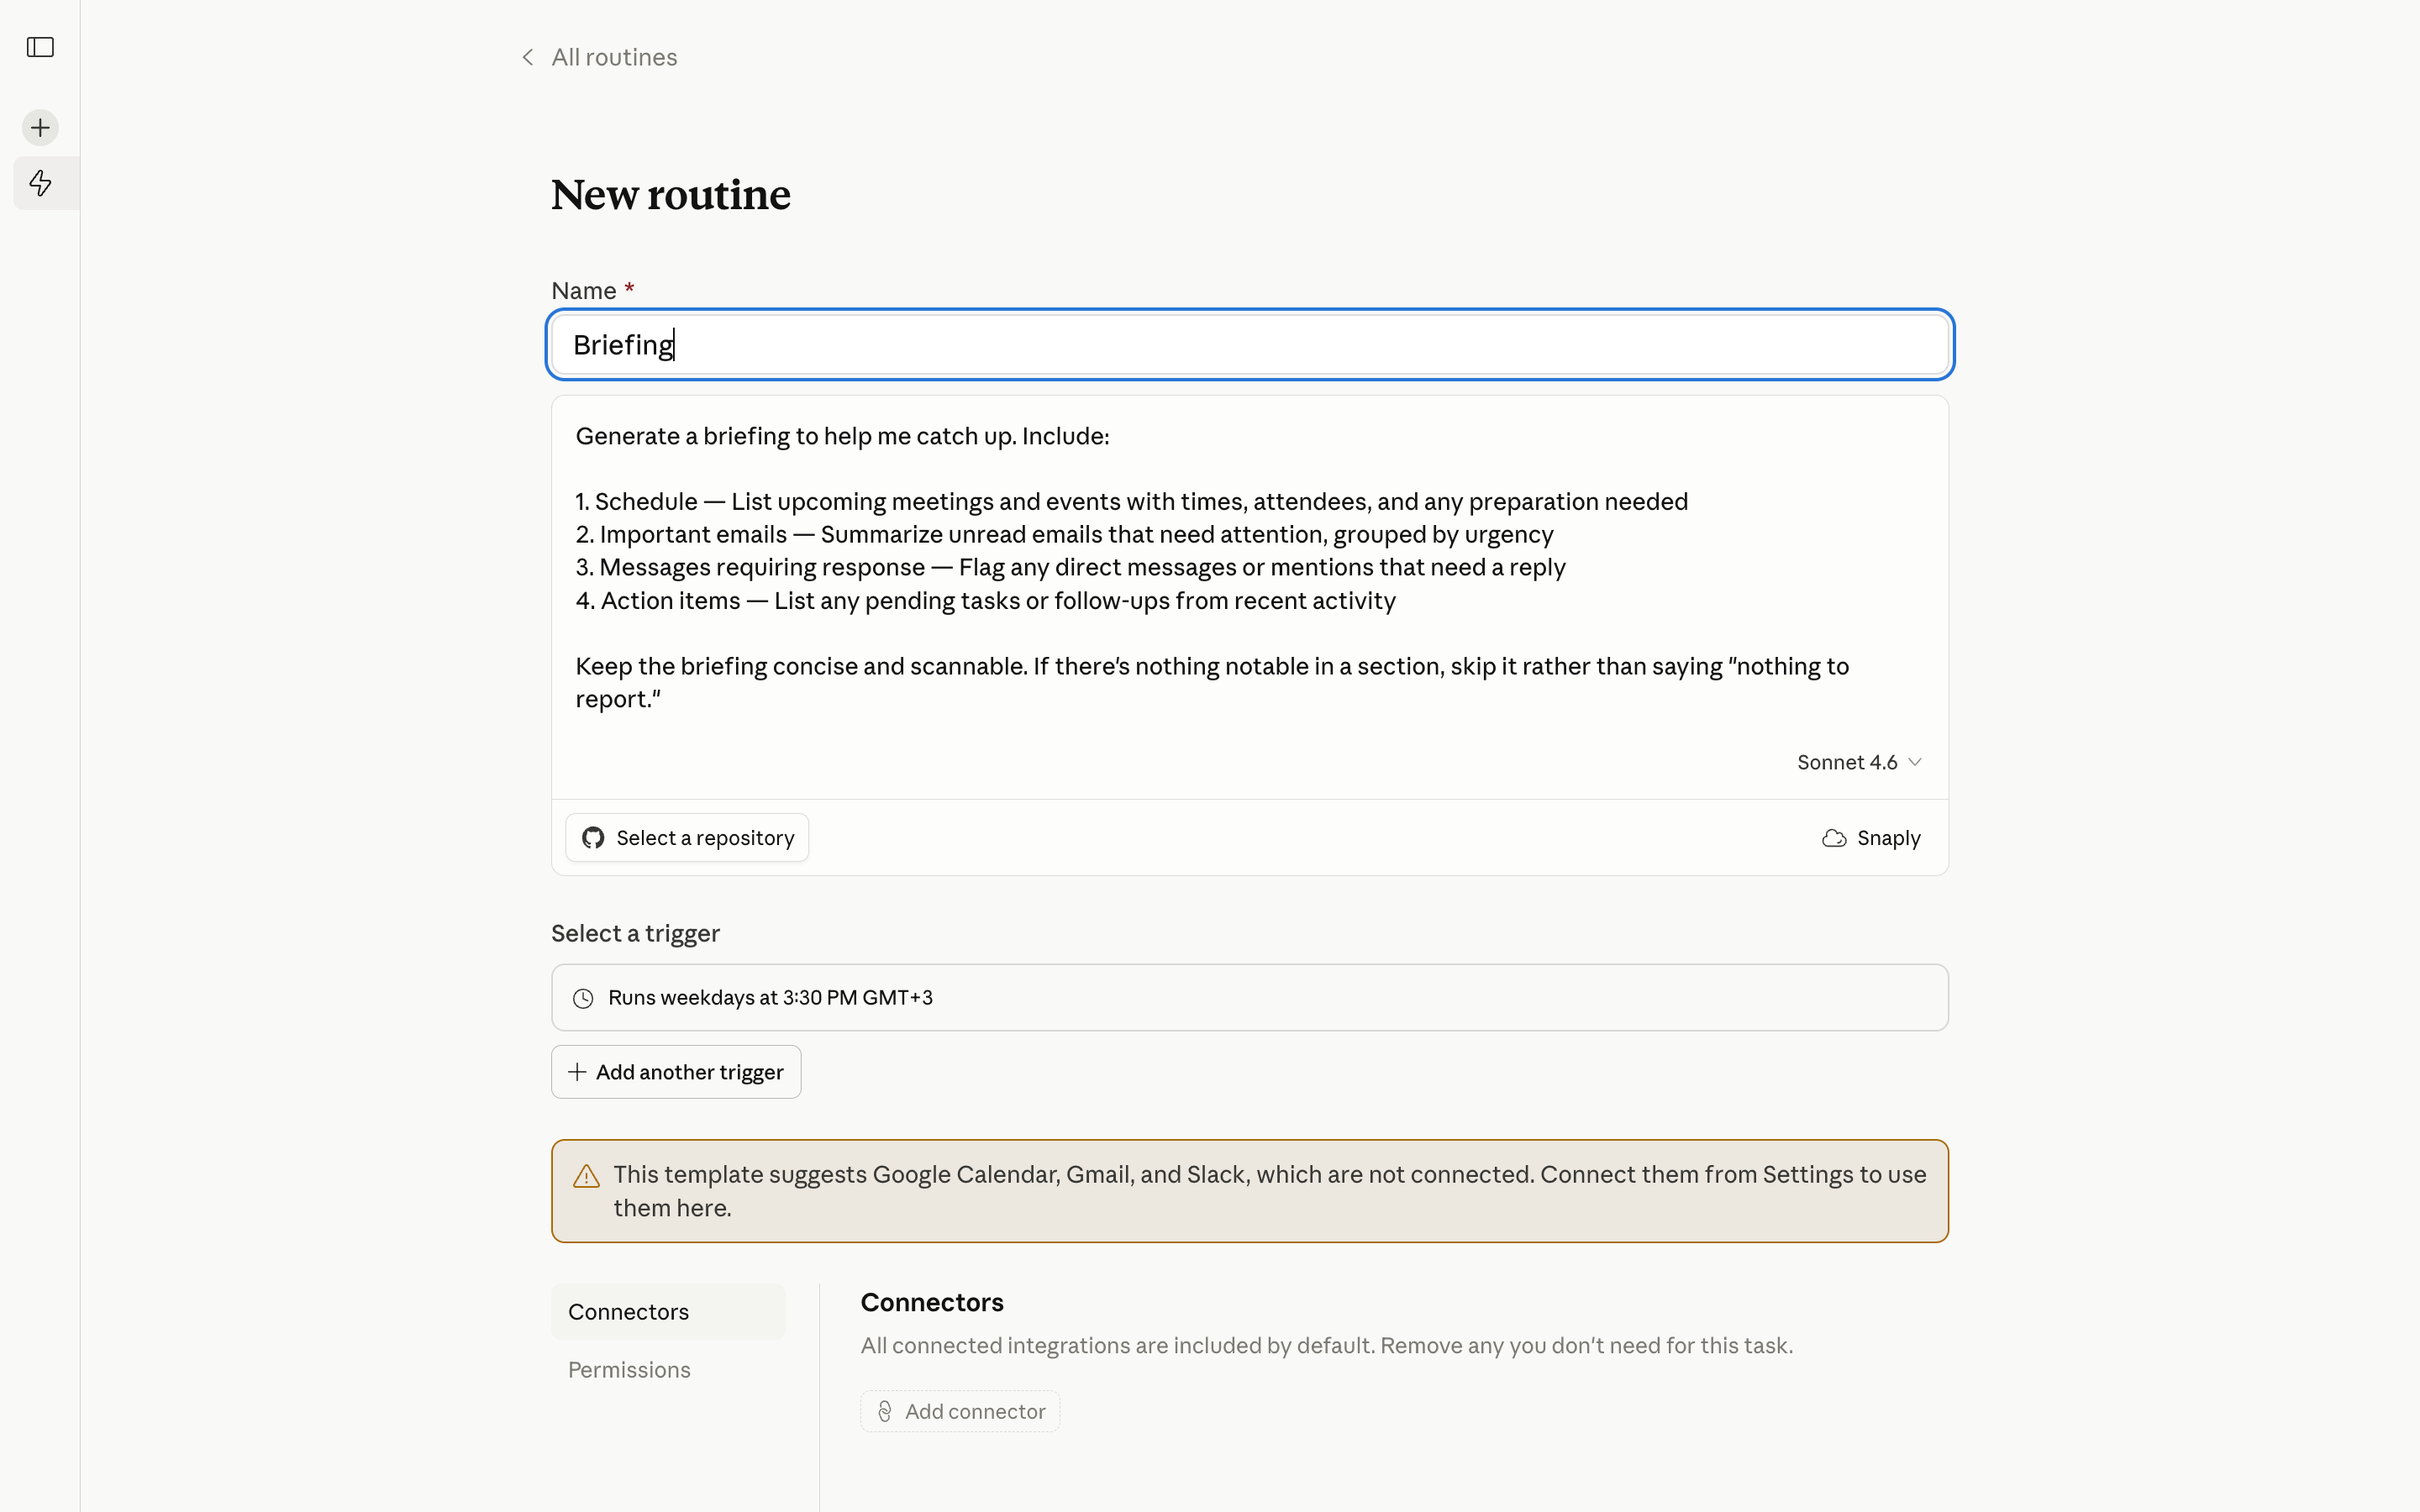Click the plus icon in Add another trigger
Viewport: 2420px width, 1512px height.
[x=577, y=1072]
